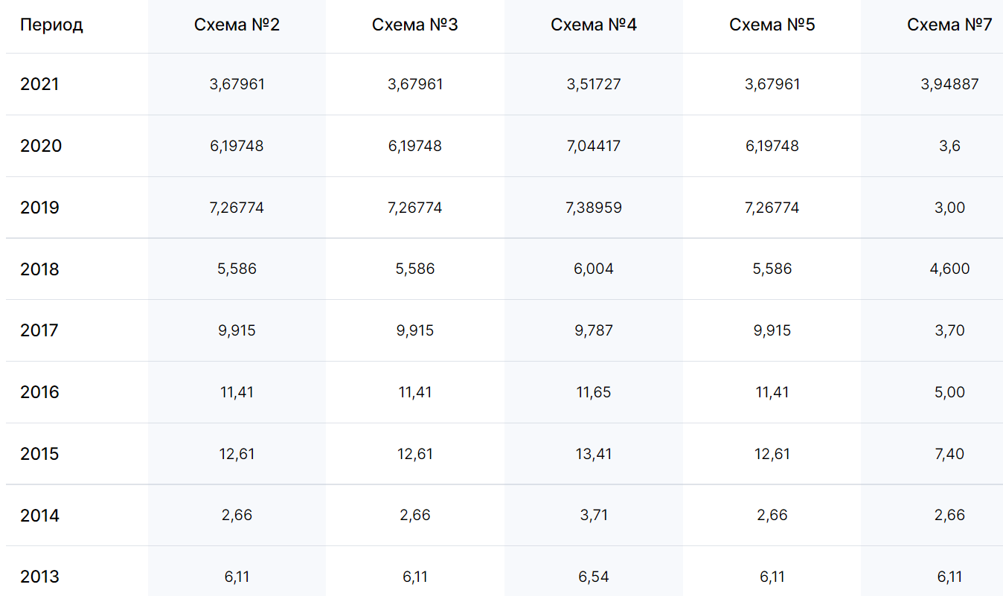Click the 2018 period row label

point(39,269)
